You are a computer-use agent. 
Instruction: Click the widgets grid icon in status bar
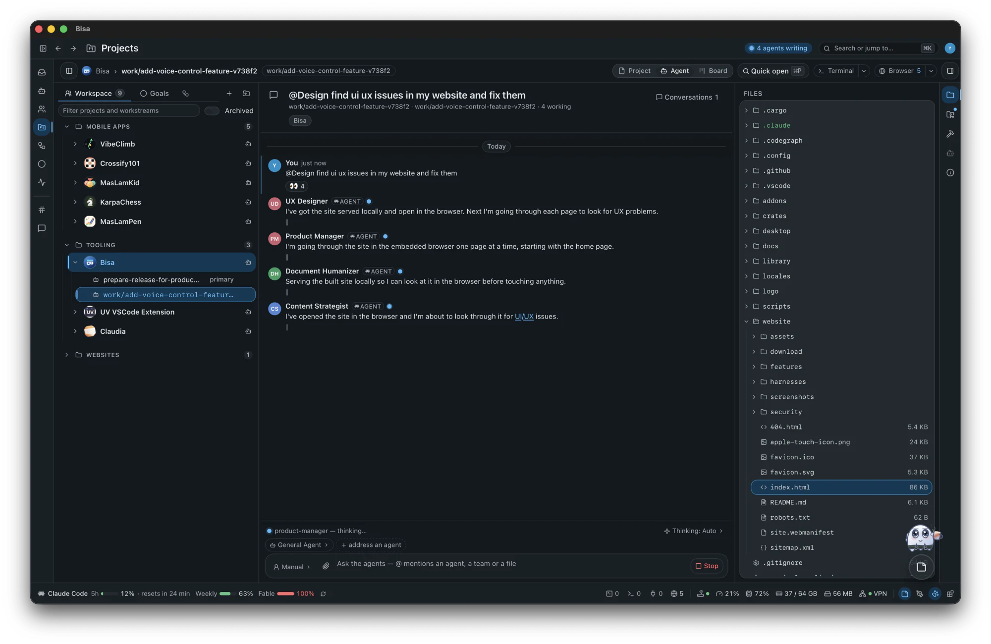coord(950,593)
